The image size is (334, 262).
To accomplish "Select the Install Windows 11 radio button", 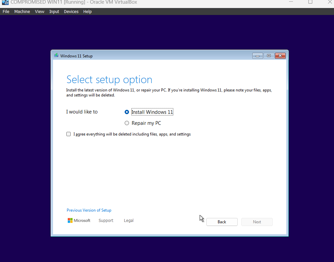I will tap(127, 112).
